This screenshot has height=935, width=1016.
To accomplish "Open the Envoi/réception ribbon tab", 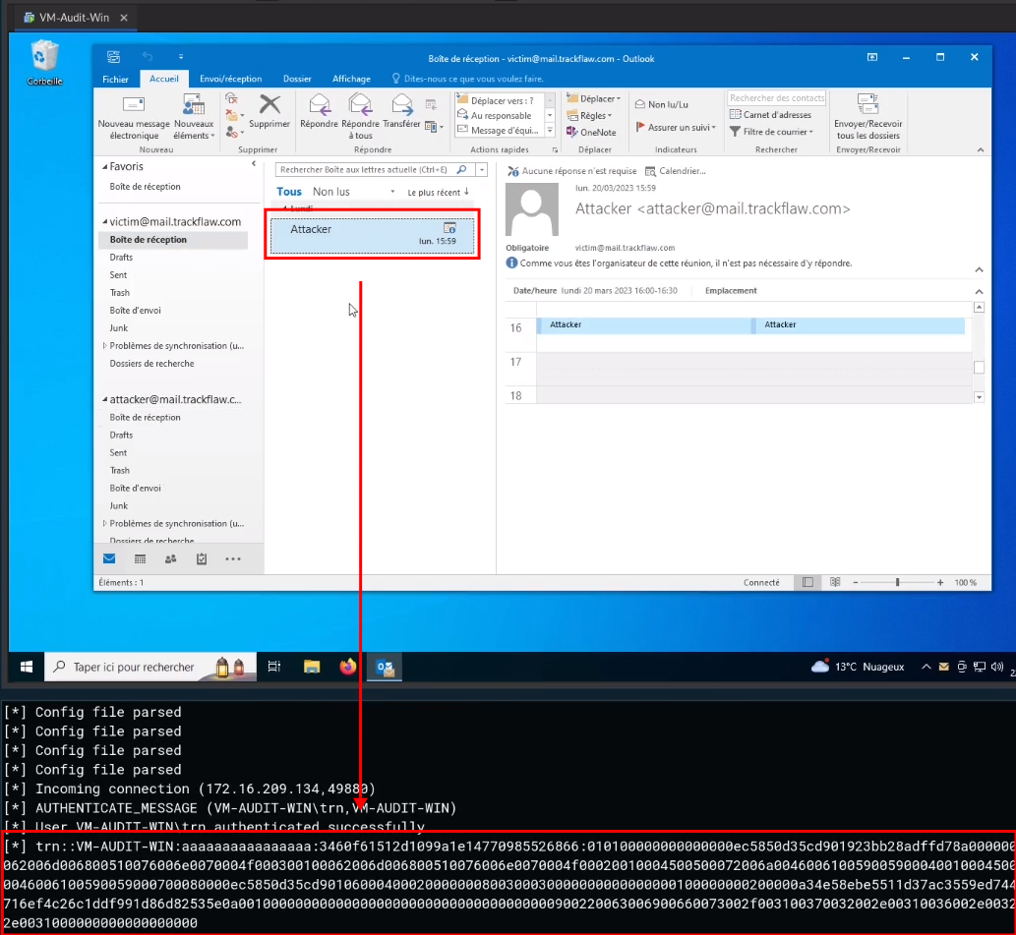I will (x=230, y=79).
